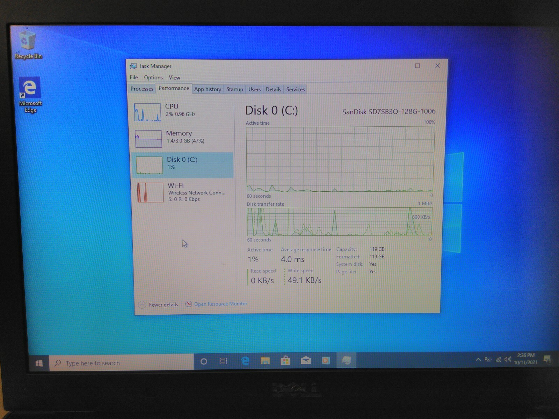Click the Active time disk graph

340,159
